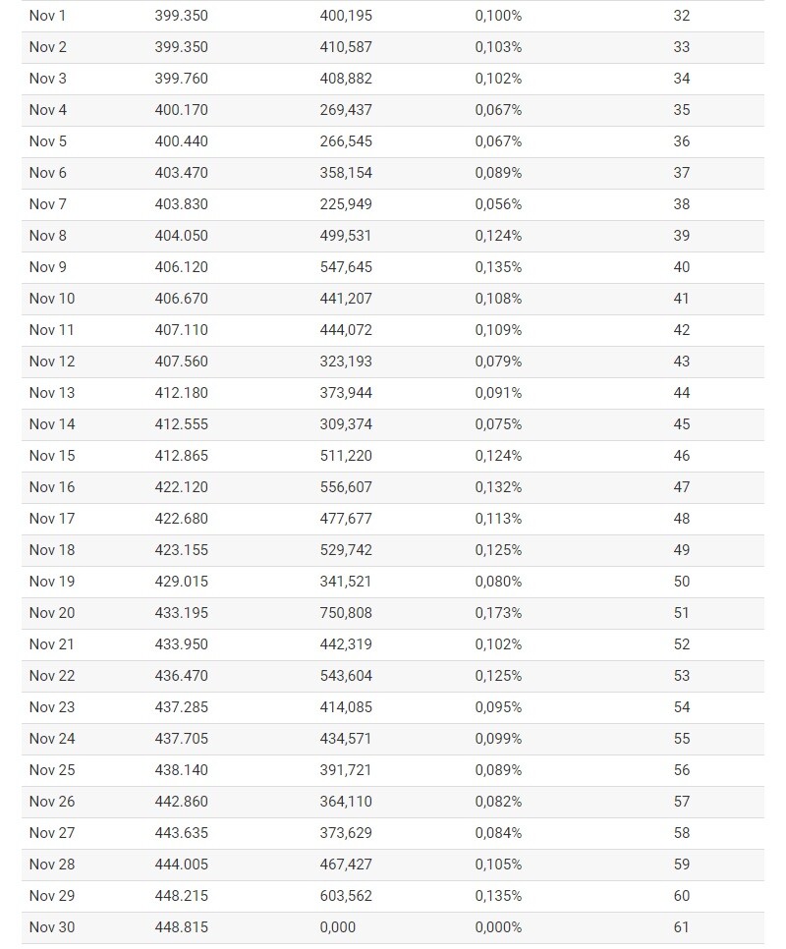Screen dimensions: 786x949
Task: Click the 407.110 value in Nov 11 row
Action: (181, 330)
